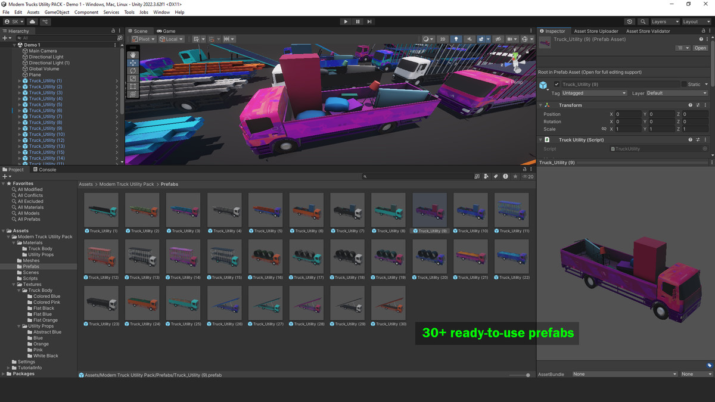Toggle hidden packages visibility count
Viewport: 715px width, 402px height.
[528, 176]
